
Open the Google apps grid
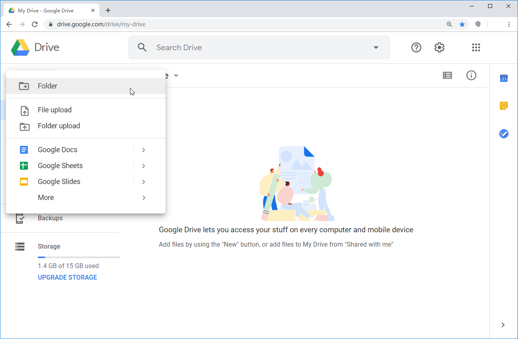pos(476,47)
